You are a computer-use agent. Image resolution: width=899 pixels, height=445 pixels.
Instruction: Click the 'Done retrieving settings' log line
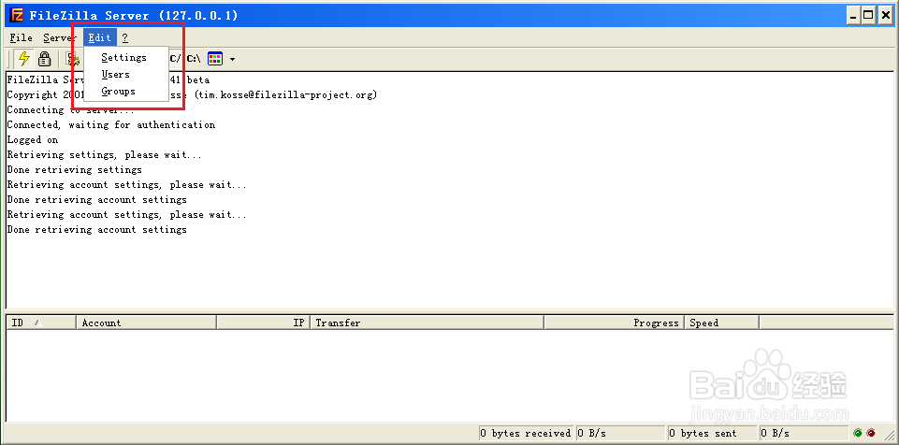(x=75, y=169)
